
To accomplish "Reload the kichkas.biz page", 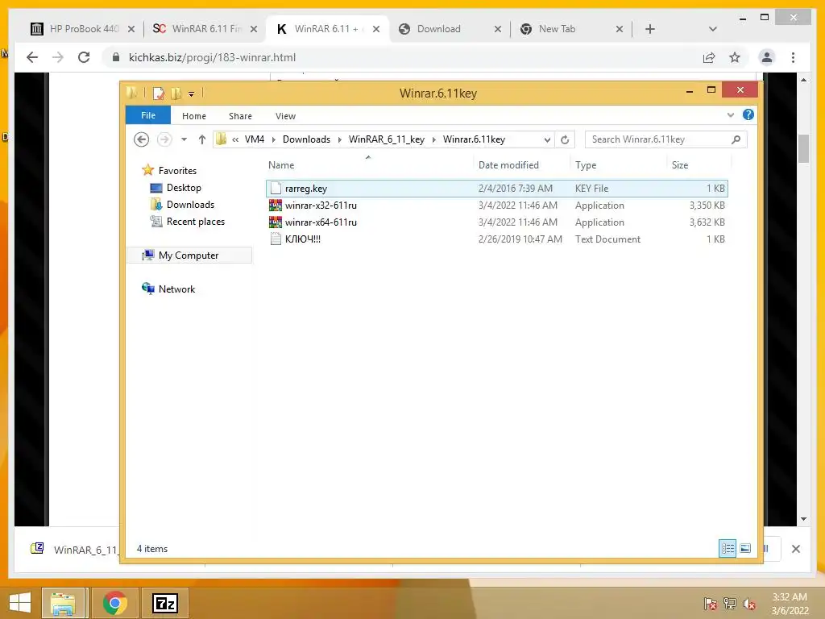I will coord(84,57).
